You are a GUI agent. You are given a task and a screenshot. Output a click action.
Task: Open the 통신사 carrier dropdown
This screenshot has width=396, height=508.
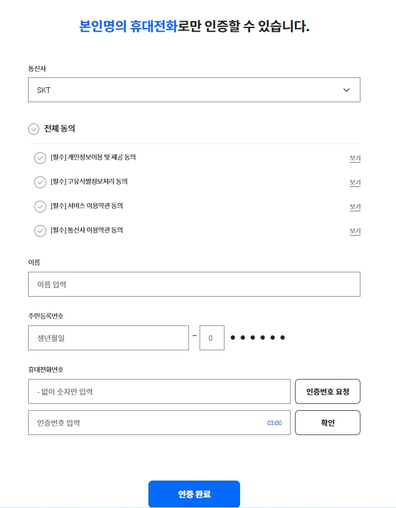pos(194,90)
